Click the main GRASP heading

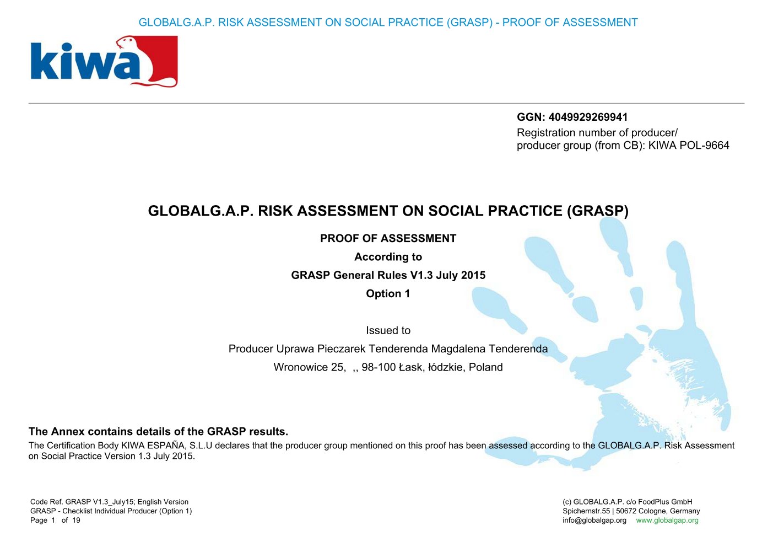[x=388, y=211]
